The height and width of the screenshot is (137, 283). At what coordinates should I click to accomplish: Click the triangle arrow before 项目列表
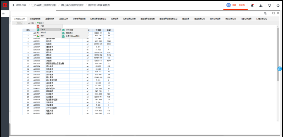pos(14,5)
